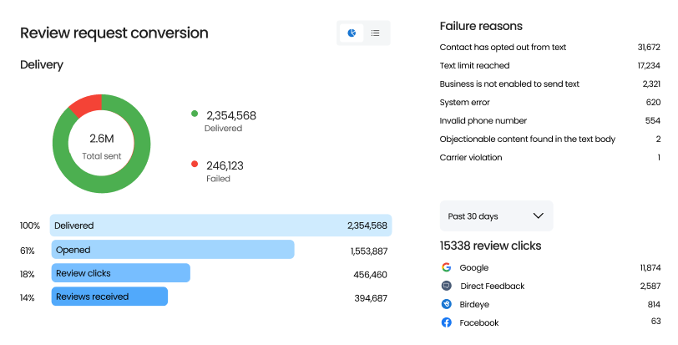Image resolution: width=678 pixels, height=345 pixels.
Task: Click the Direct Feedback chat icon
Action: 446,286
